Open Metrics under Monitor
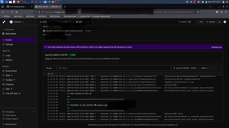The height and width of the screenshot is (128, 229). [9, 60]
